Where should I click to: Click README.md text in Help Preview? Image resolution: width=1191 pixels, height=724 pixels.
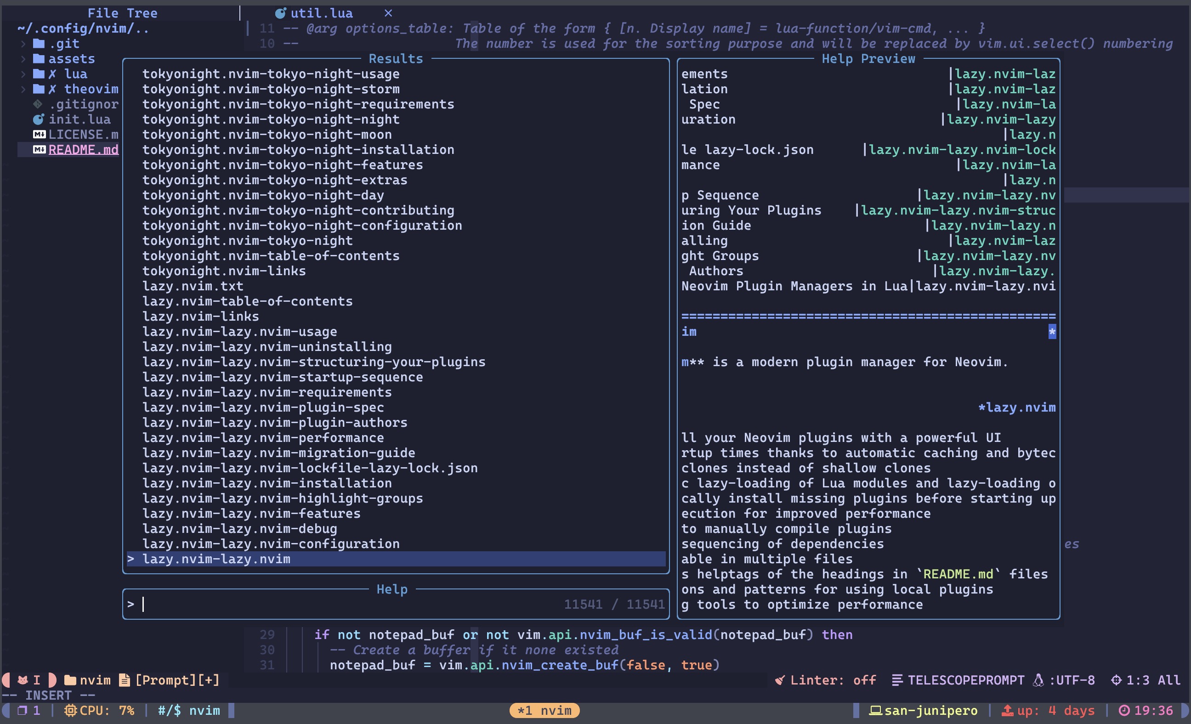(958, 574)
